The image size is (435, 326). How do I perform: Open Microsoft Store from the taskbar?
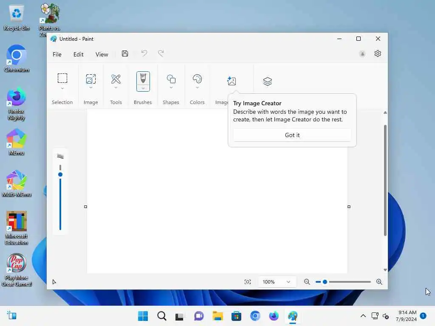pyautogui.click(x=236, y=316)
